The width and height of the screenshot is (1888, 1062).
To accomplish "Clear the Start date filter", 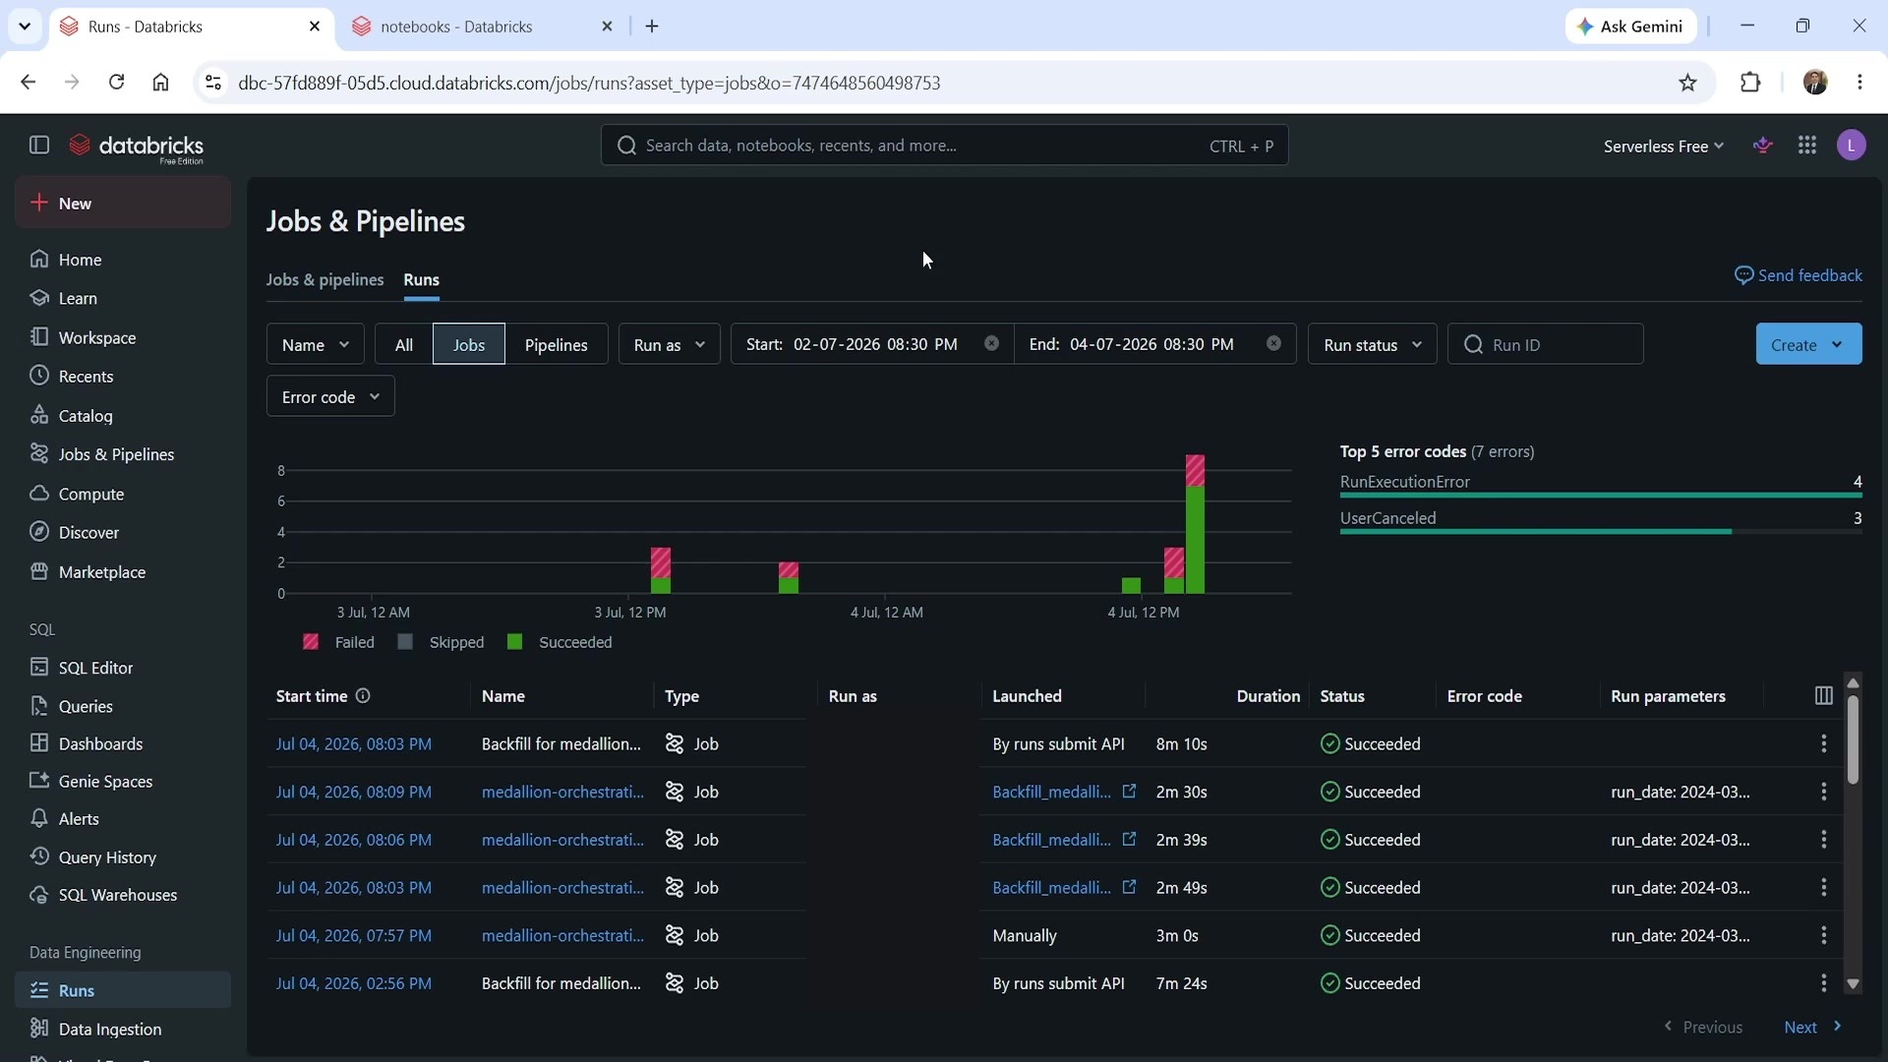I will (991, 344).
